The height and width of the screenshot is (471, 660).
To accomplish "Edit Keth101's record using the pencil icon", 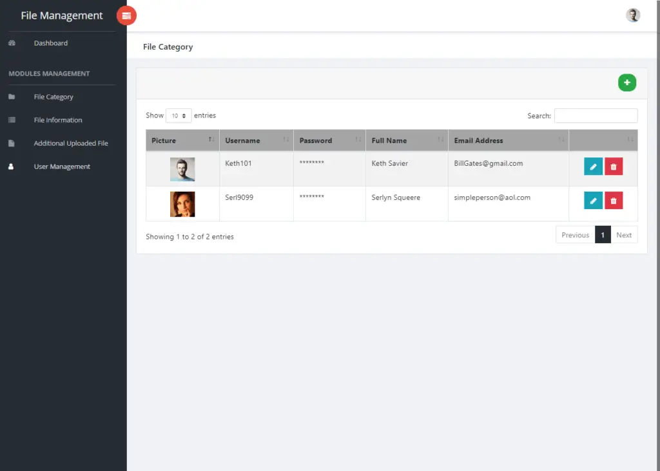I will point(593,166).
